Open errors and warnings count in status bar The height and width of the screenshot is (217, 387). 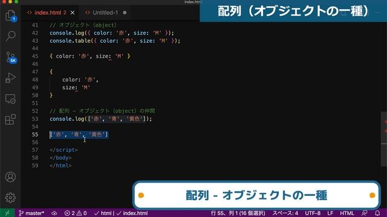point(76,213)
